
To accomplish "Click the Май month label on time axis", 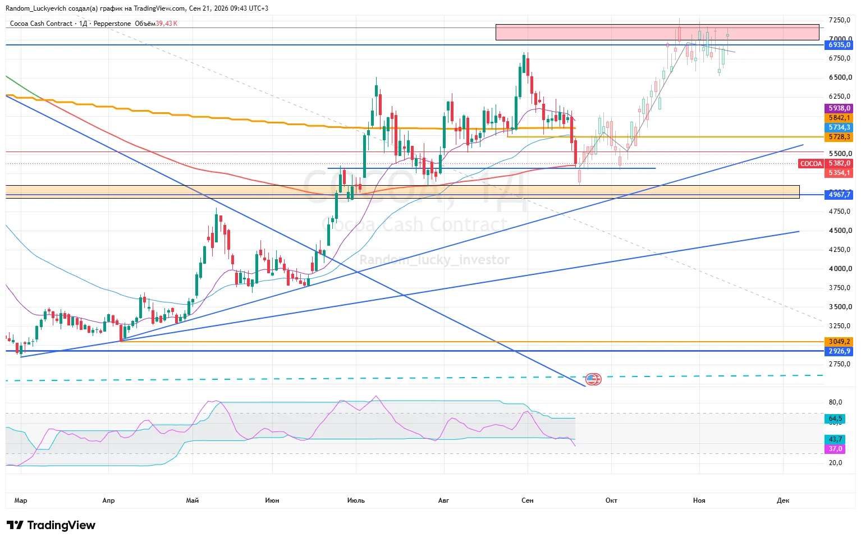I will 192,500.
